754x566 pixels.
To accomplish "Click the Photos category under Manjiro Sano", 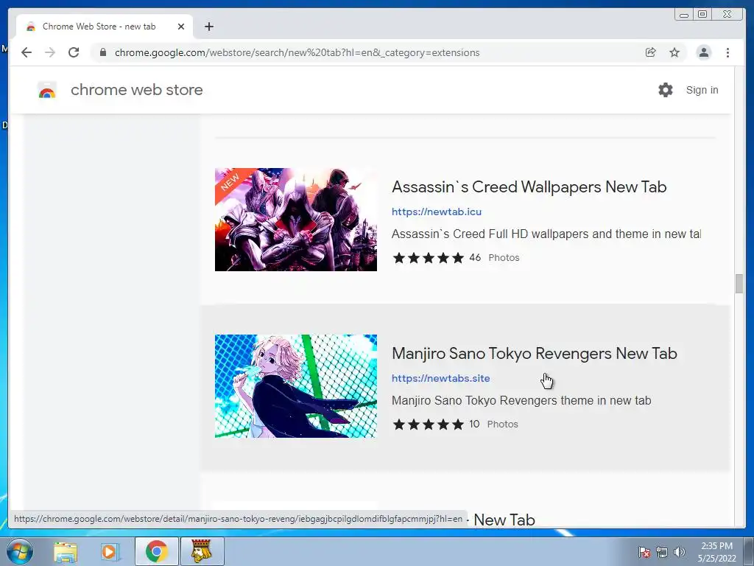I will tap(502, 424).
